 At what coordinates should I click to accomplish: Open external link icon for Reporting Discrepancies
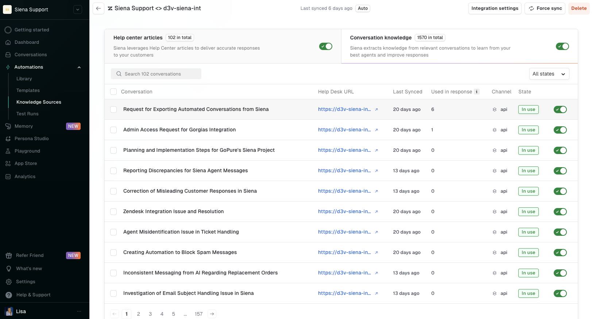(x=376, y=171)
